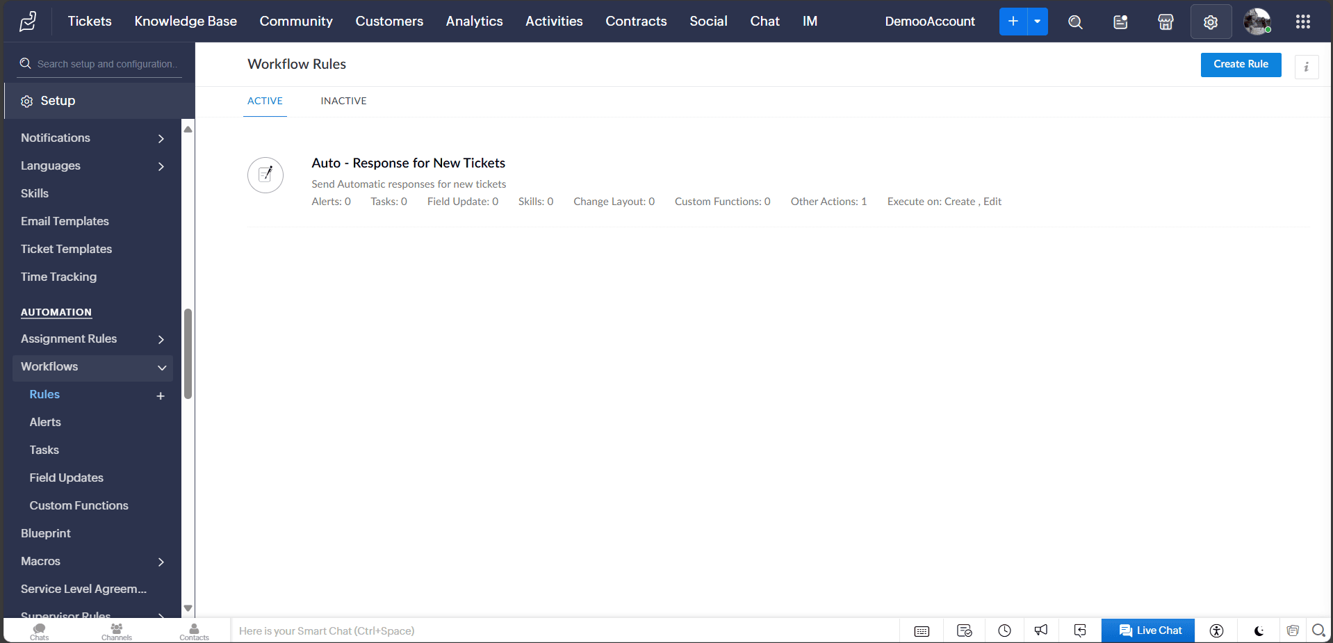Viewport: 1333px width, 643px height.
Task: Open the Tickets menu
Action: click(90, 22)
